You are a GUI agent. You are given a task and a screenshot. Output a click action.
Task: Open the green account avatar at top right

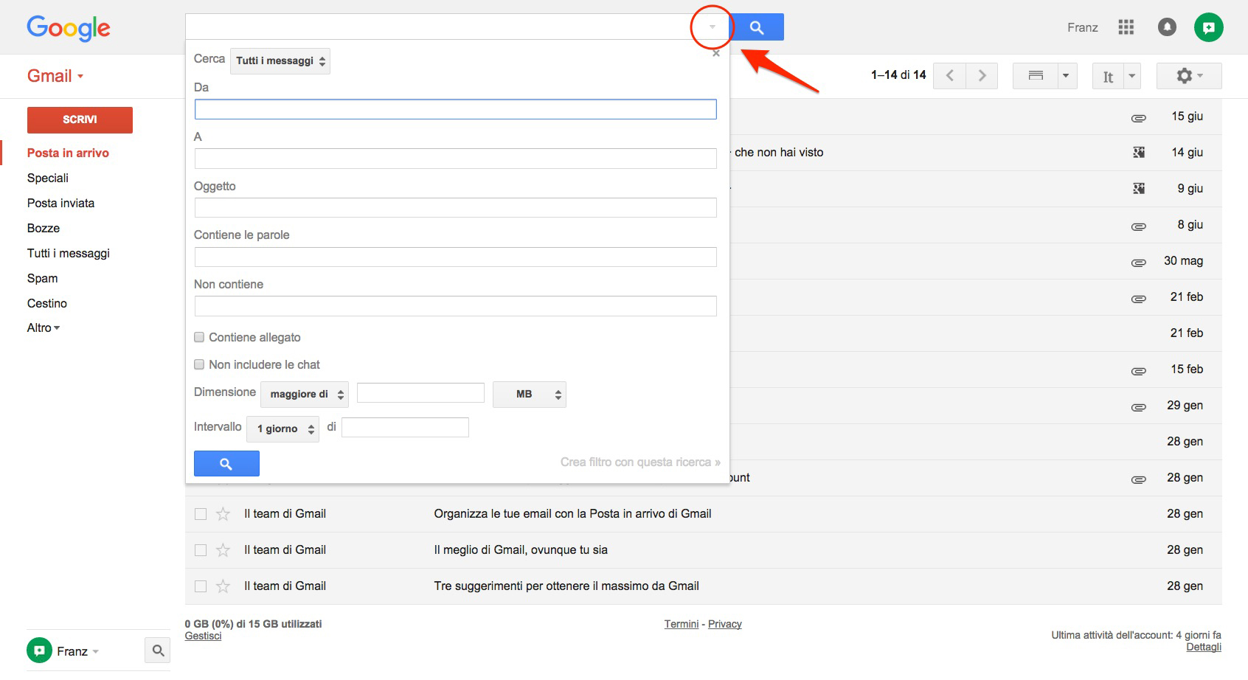[x=1209, y=27]
